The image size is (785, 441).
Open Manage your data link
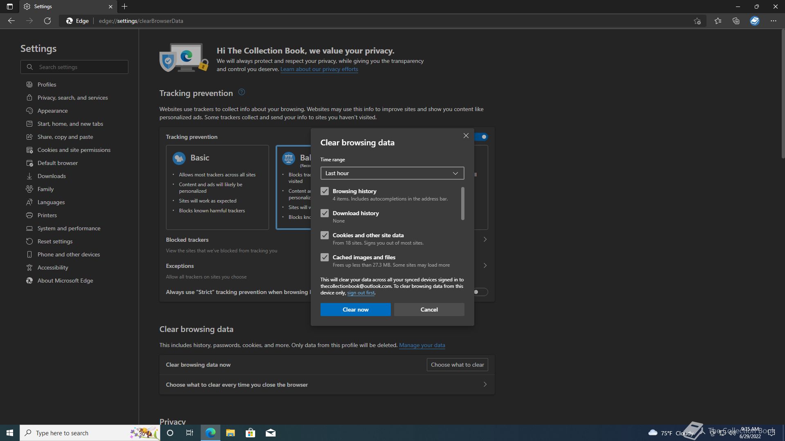coord(422,345)
